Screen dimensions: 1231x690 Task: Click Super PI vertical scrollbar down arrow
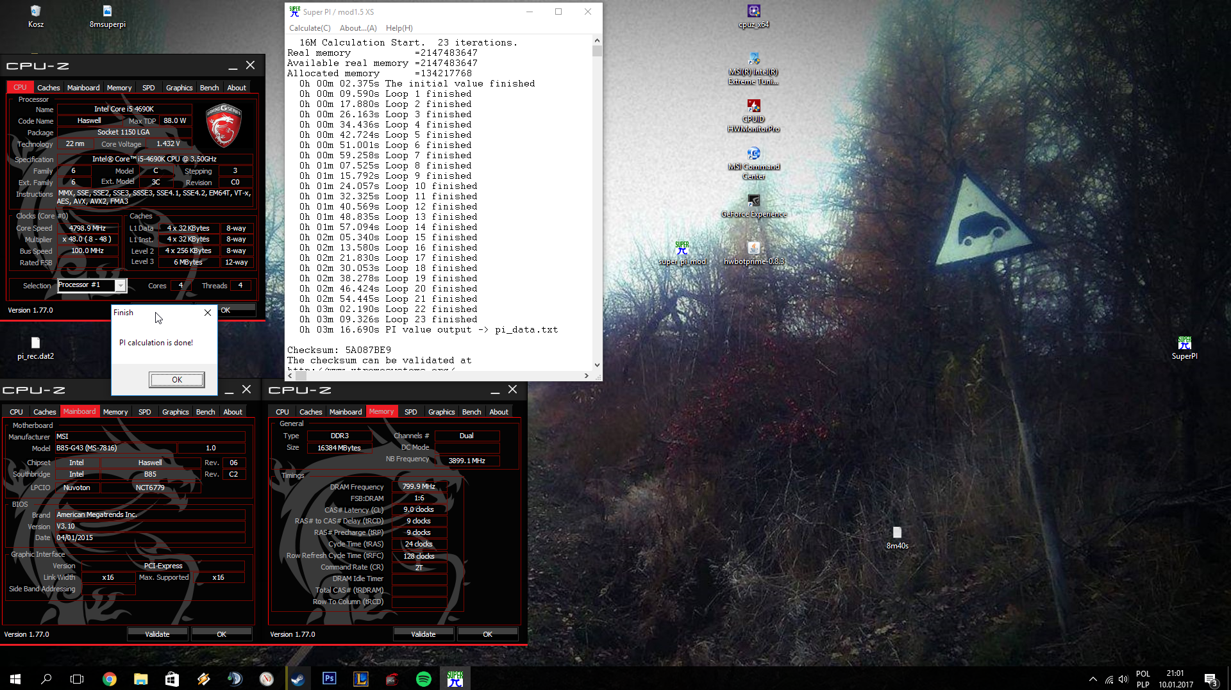[597, 365]
